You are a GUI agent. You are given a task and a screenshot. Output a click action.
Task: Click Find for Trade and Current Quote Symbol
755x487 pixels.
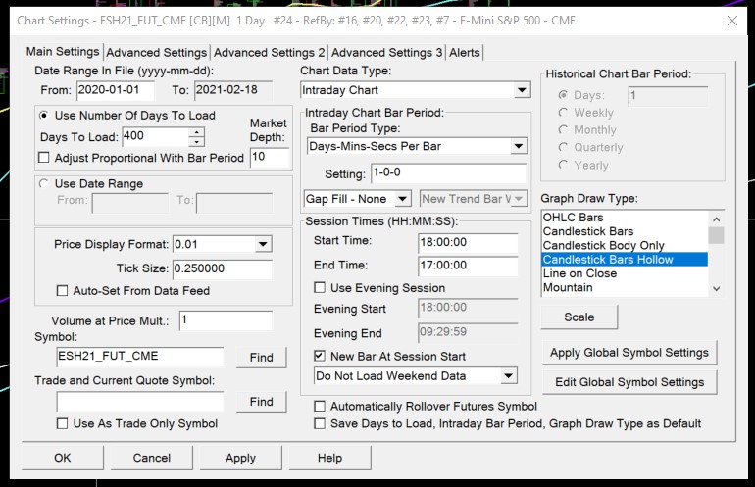[262, 402]
